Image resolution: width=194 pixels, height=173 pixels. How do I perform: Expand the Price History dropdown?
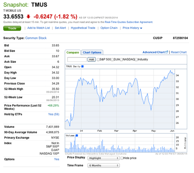click(x=132, y=28)
